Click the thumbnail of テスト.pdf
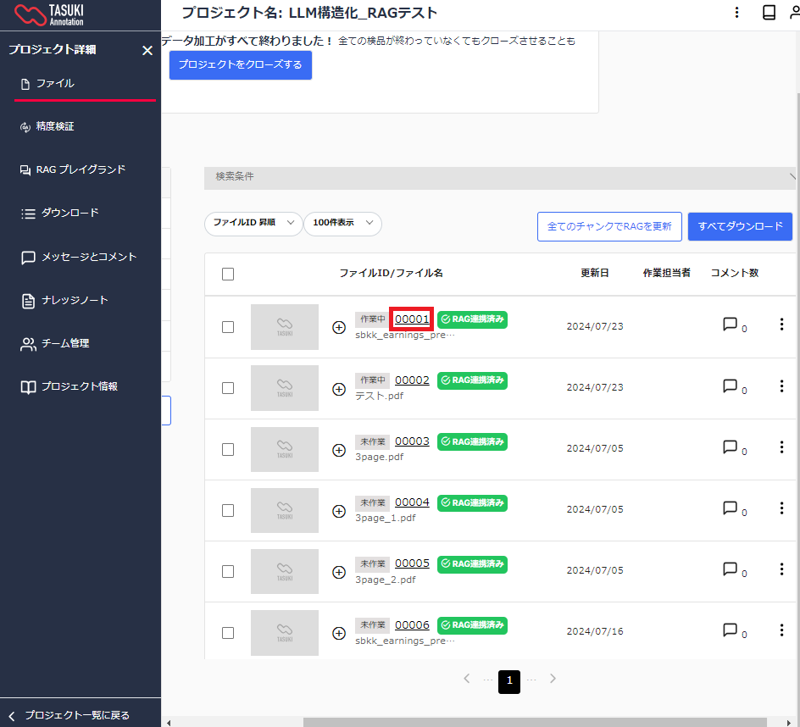Viewport: 800px width, 727px height. click(285, 388)
